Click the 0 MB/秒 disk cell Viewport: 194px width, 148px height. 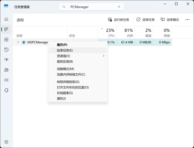click(x=144, y=42)
